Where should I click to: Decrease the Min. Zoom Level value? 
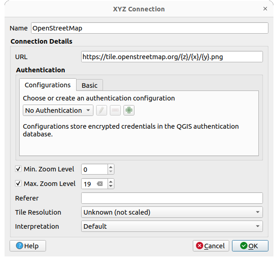pos(111,172)
